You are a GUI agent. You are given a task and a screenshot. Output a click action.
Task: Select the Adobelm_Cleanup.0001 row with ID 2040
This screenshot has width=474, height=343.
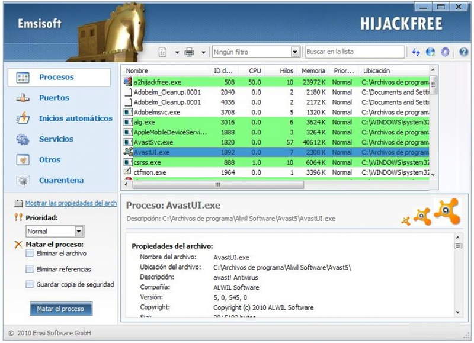[276, 92]
